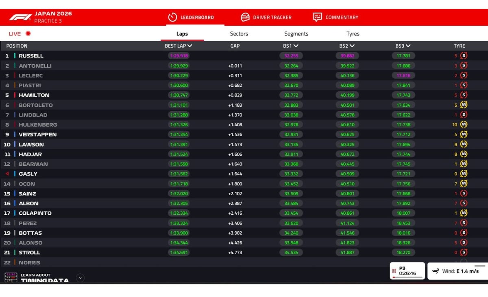The height and width of the screenshot is (297, 488).
Task: Switch to the Tyres tab
Action: (x=353, y=33)
